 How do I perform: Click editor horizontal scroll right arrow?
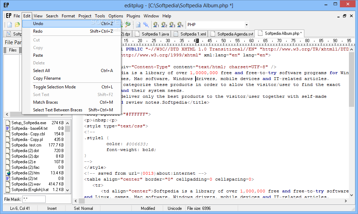coord(346,201)
